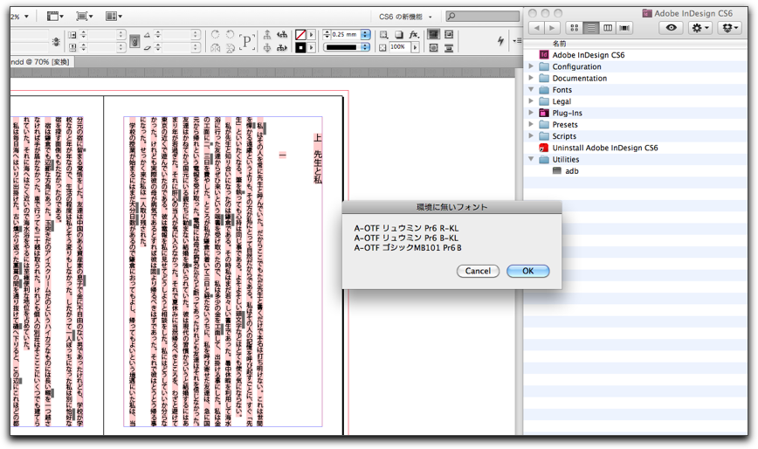Click Cancel in the missing fonts dialog

tap(478, 271)
